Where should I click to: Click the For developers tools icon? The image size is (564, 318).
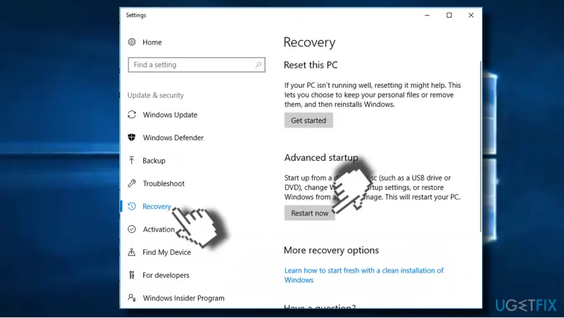[x=132, y=275]
